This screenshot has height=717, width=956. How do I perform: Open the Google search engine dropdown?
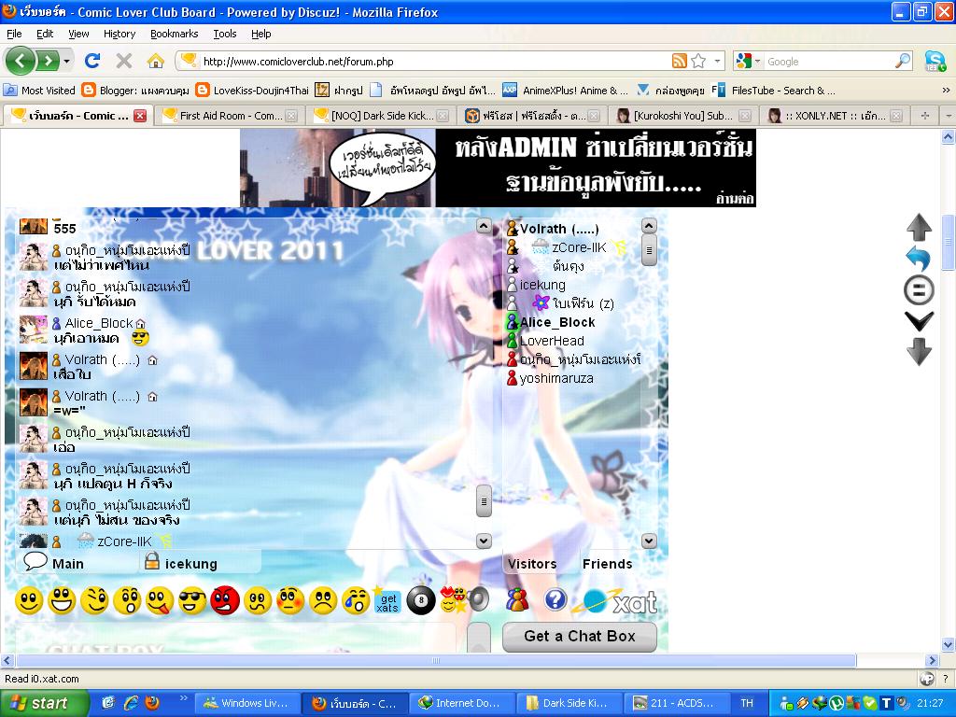click(x=757, y=61)
